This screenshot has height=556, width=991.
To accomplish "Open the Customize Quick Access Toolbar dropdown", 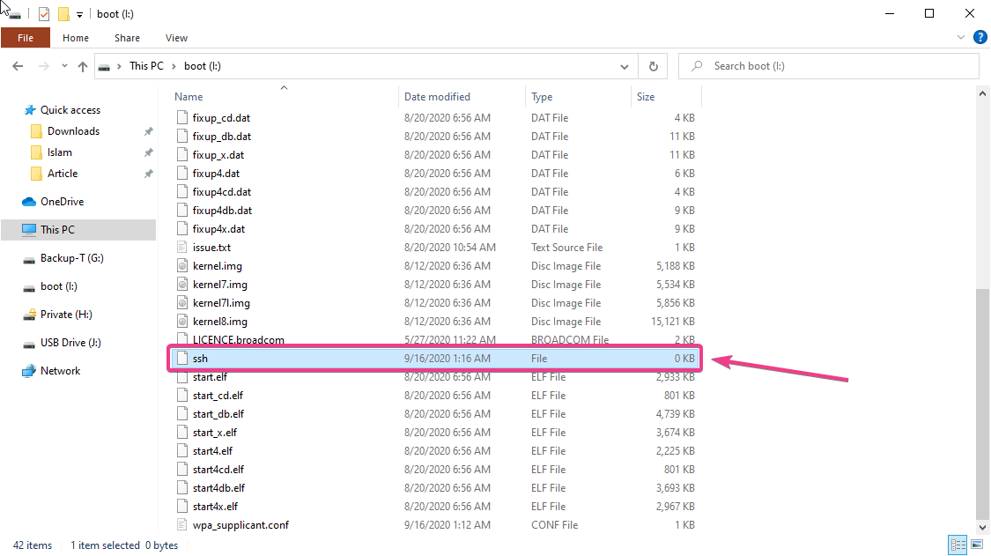I will [79, 15].
